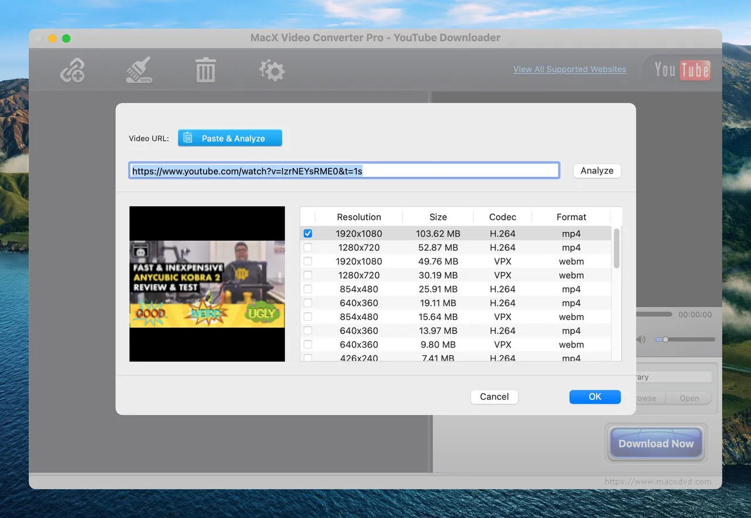The height and width of the screenshot is (518, 751).
Task: Confirm with the OK button
Action: (x=595, y=397)
